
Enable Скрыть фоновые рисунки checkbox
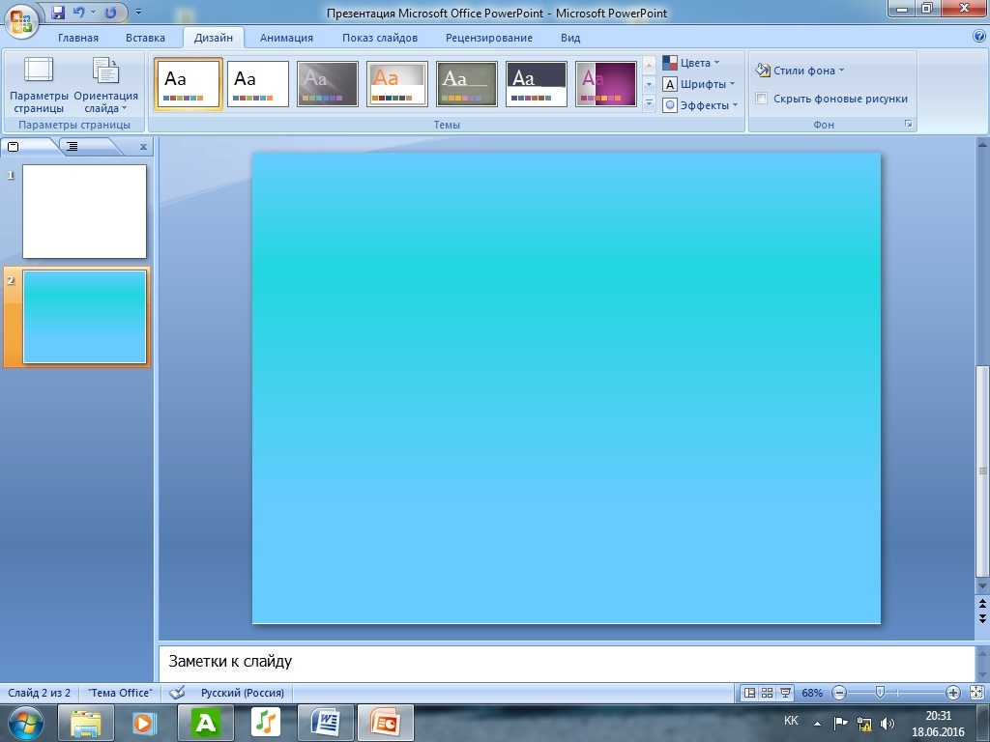click(762, 99)
